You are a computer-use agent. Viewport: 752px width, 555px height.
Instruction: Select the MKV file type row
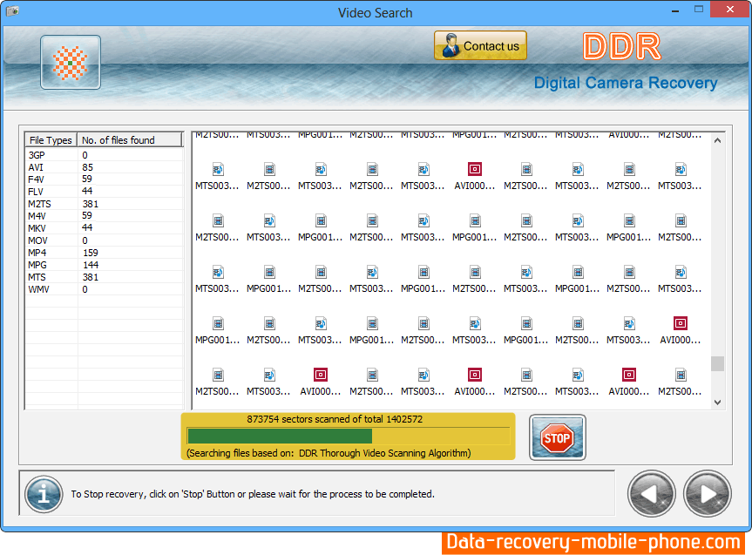(x=105, y=228)
